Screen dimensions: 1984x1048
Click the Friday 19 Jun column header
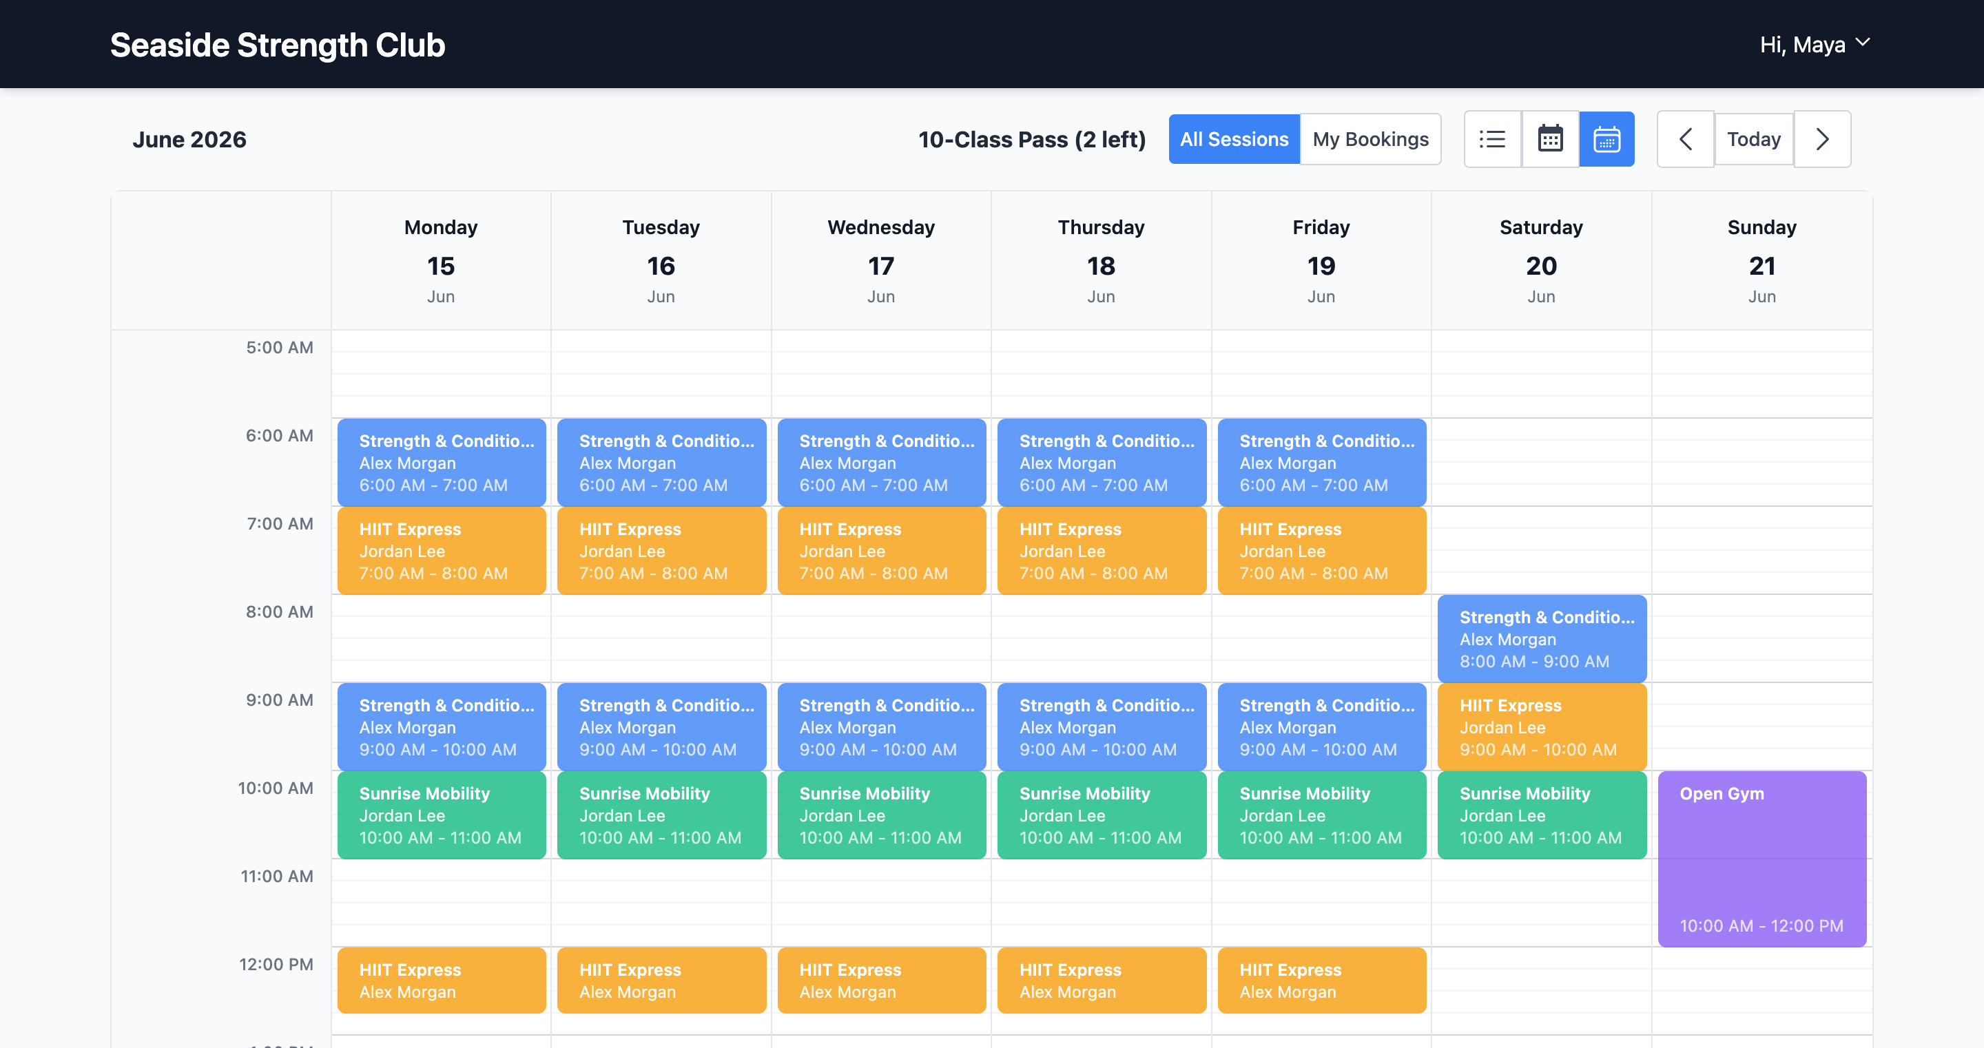click(x=1322, y=261)
